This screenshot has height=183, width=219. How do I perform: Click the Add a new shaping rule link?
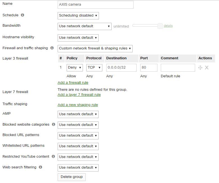[78, 105]
